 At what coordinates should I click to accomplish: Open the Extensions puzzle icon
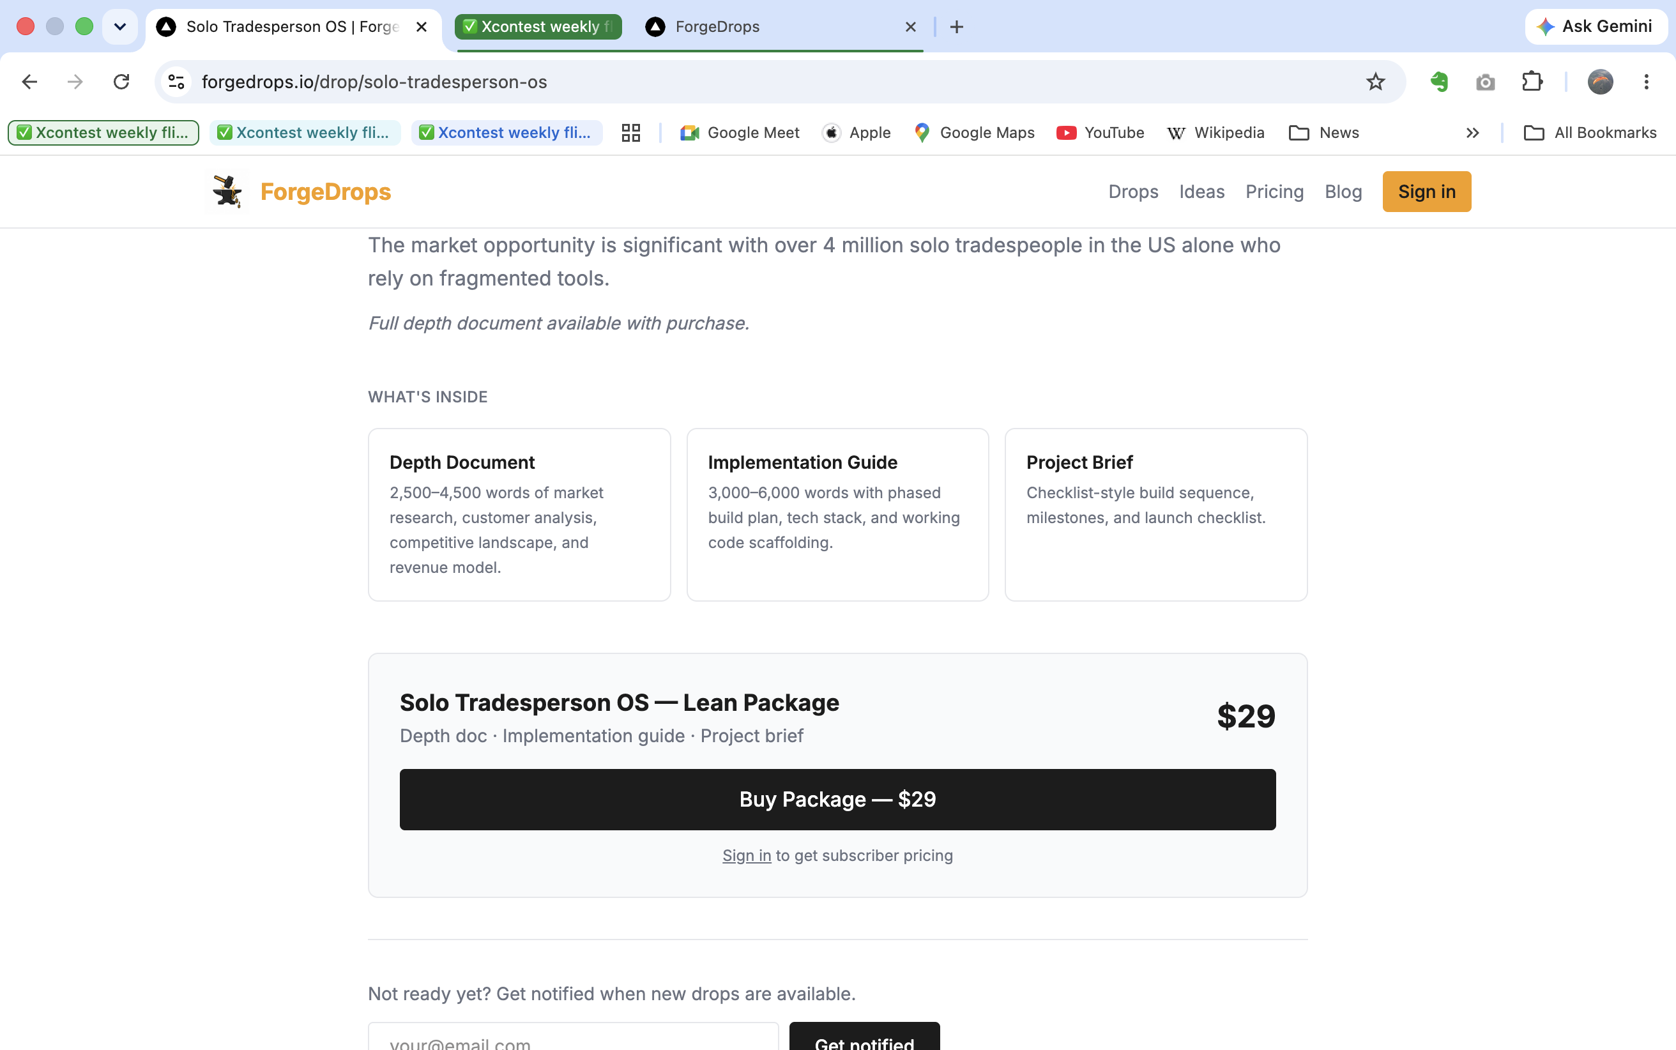click(x=1532, y=82)
